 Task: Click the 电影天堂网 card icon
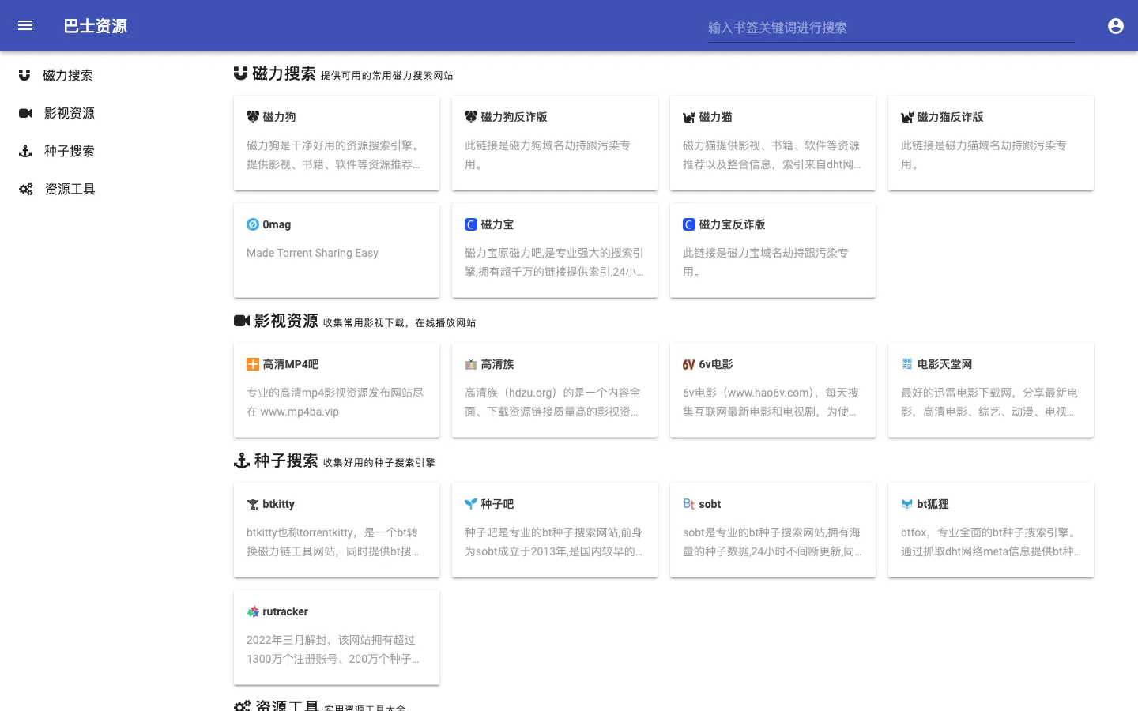907,364
